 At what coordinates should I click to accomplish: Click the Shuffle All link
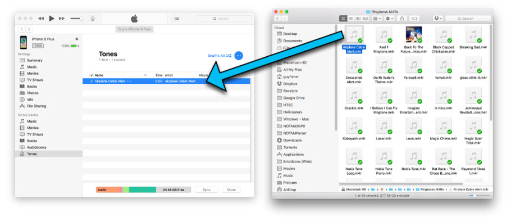[220, 56]
